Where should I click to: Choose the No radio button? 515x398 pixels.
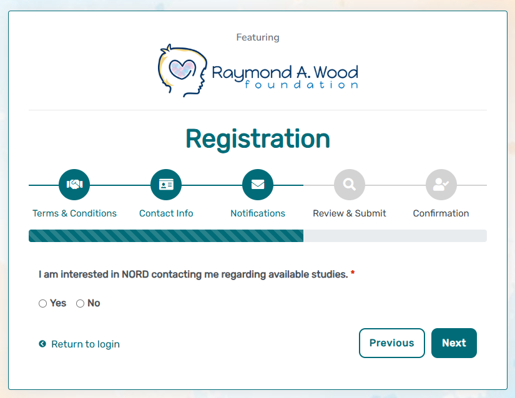coord(81,304)
